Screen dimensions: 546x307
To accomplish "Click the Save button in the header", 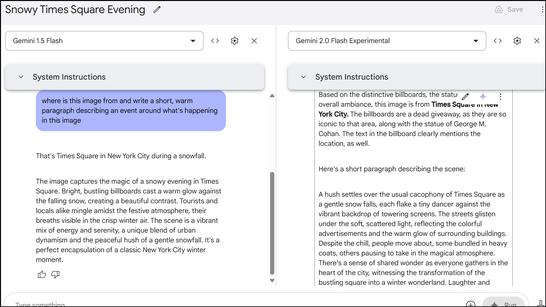I will (509, 9).
